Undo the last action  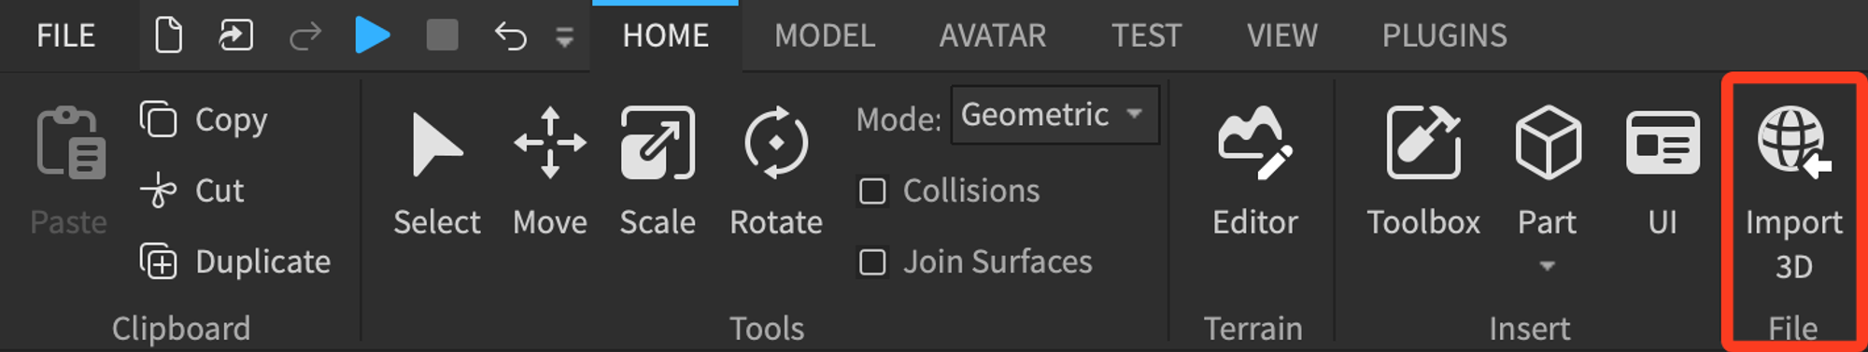pyautogui.click(x=510, y=36)
